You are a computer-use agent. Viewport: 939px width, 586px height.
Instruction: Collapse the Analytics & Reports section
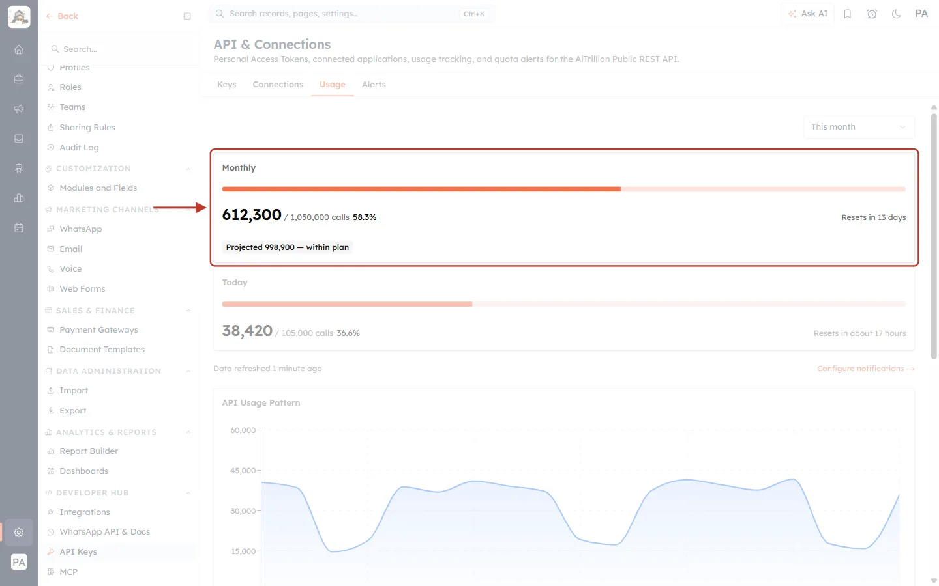(188, 432)
